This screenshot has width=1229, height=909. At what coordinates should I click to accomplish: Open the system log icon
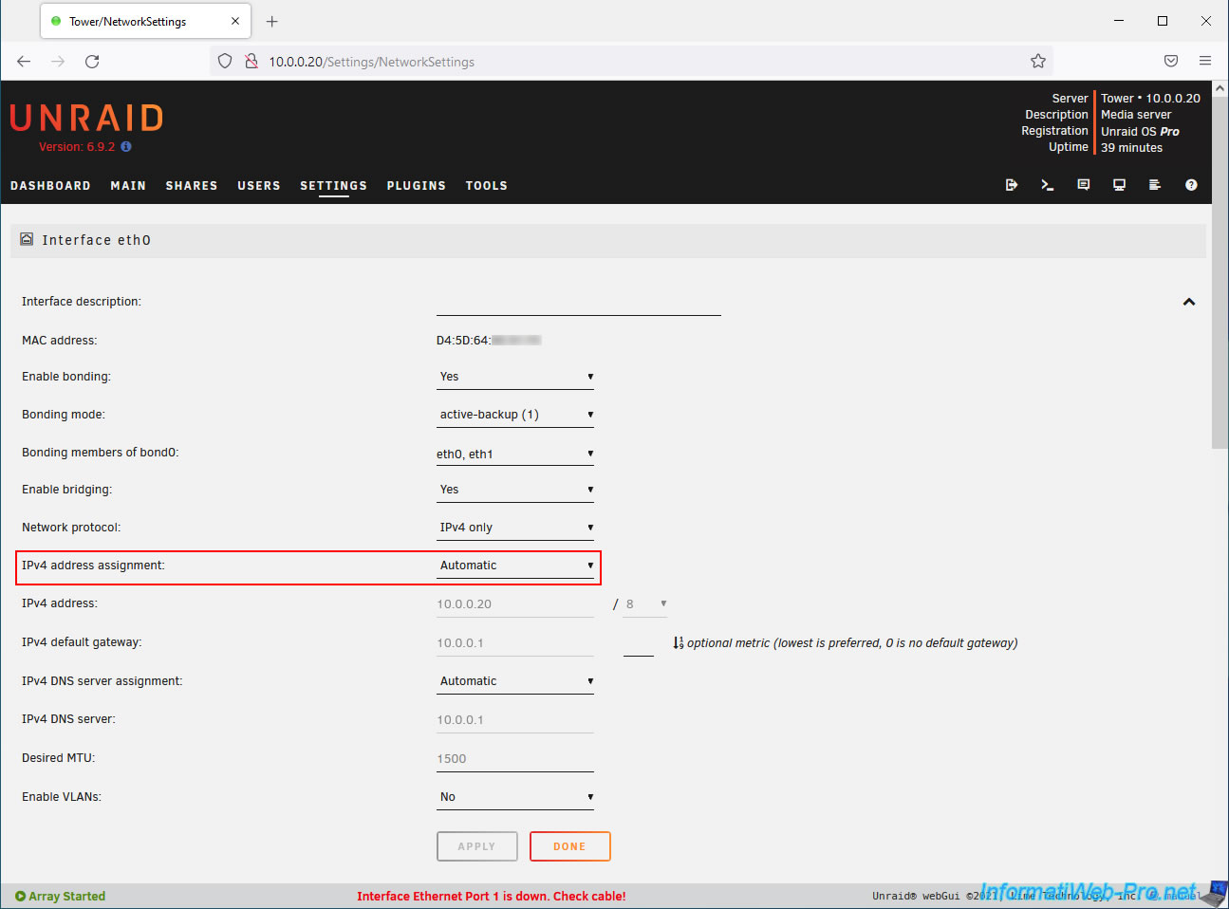1155,185
